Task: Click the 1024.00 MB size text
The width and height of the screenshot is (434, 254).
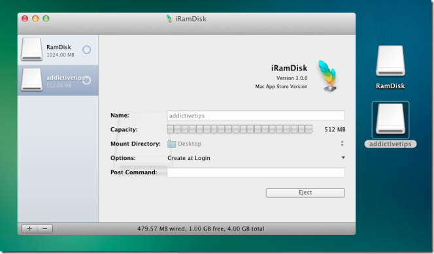Action: [60, 55]
